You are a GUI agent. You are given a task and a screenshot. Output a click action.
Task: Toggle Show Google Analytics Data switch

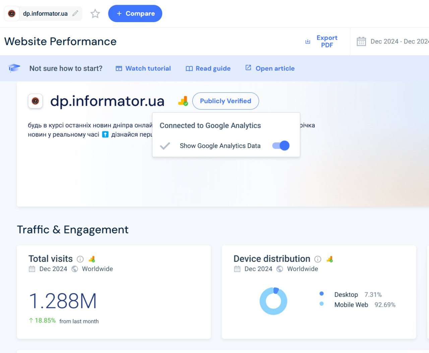coord(281,146)
